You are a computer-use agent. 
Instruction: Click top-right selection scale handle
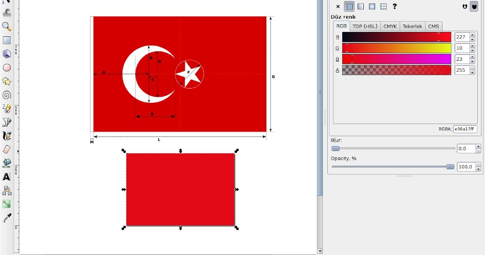point(237,151)
